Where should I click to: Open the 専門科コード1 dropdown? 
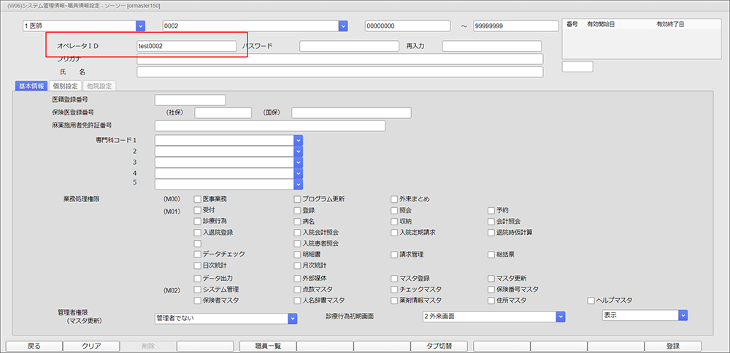298,140
